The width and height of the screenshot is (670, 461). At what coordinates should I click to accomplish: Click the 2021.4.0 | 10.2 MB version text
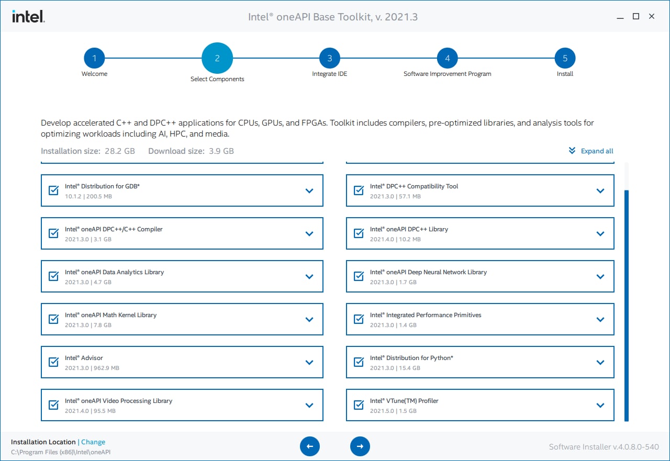click(x=395, y=240)
